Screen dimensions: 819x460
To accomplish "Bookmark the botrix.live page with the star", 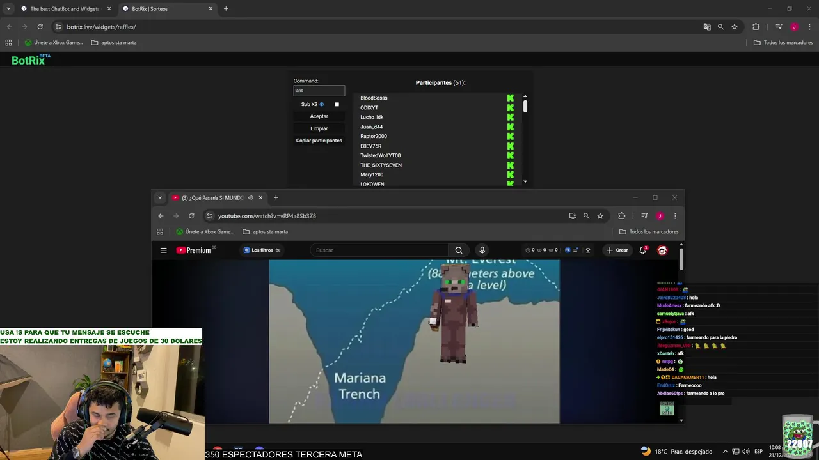I will pyautogui.click(x=735, y=27).
